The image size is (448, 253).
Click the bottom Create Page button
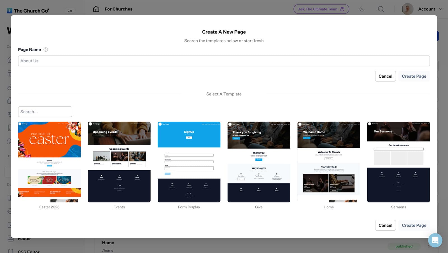414,225
